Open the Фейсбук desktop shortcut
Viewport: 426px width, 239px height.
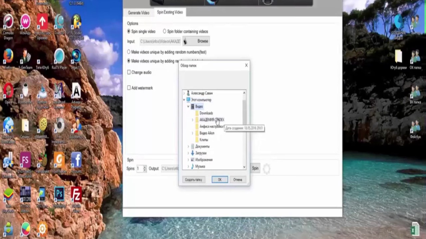coord(415,129)
